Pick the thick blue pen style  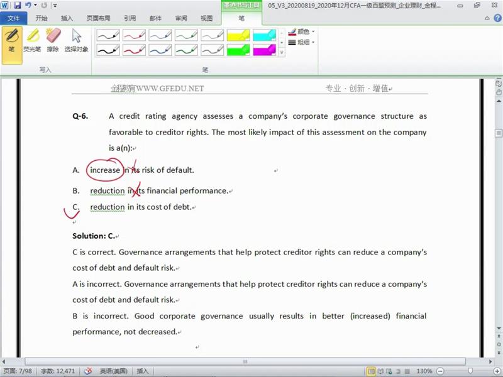point(160,50)
